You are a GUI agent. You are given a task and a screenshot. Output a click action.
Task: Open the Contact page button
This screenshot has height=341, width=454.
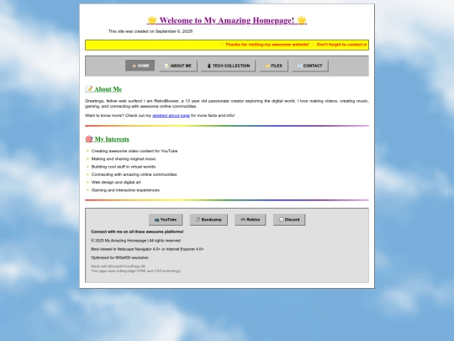[x=310, y=66]
